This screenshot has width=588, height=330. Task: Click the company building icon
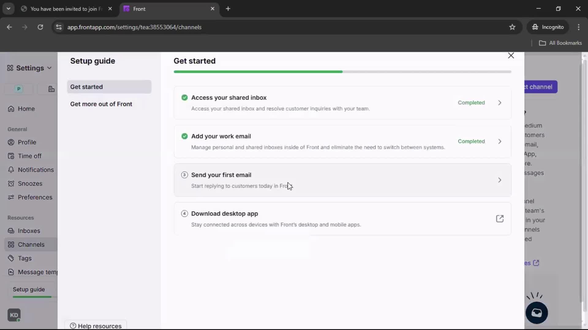click(51, 89)
